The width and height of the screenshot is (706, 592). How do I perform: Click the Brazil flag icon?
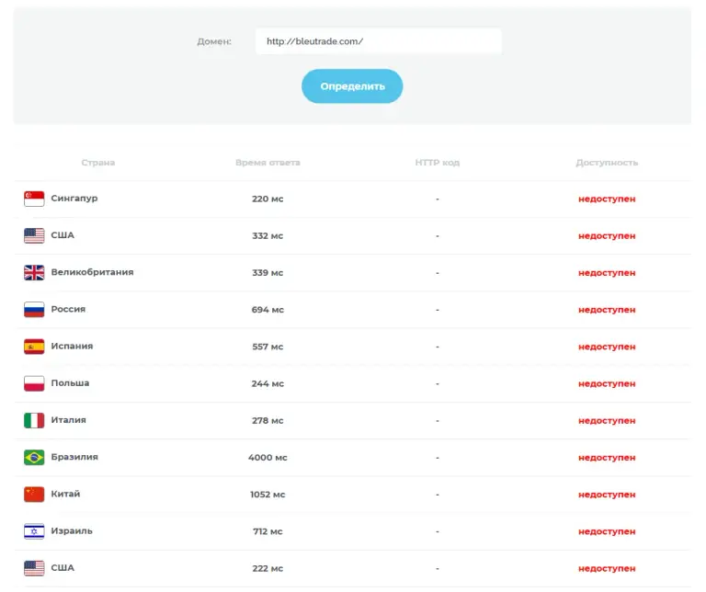click(x=34, y=457)
